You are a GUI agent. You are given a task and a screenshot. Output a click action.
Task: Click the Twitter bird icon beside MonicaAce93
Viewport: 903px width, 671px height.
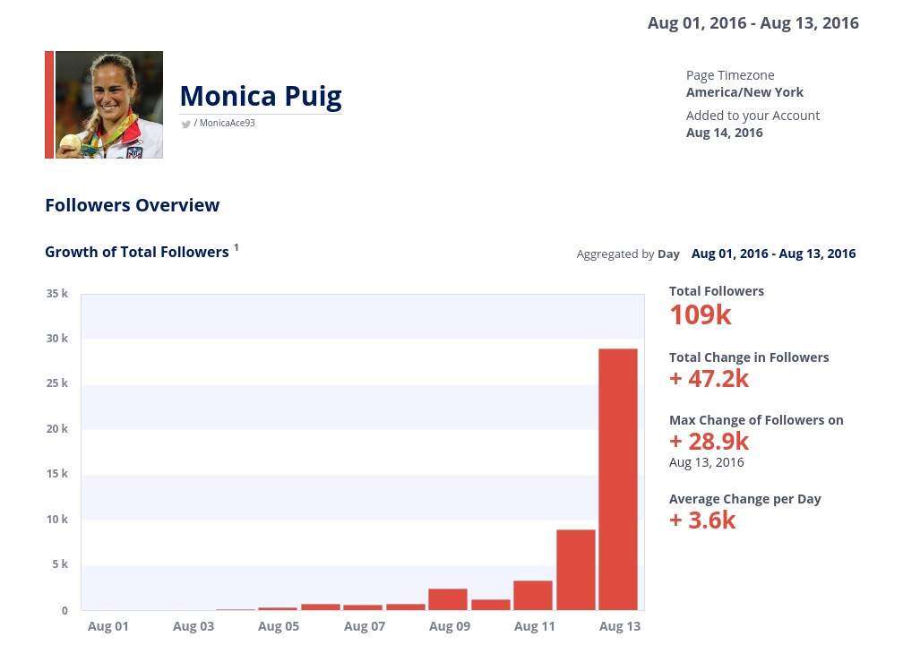click(186, 124)
